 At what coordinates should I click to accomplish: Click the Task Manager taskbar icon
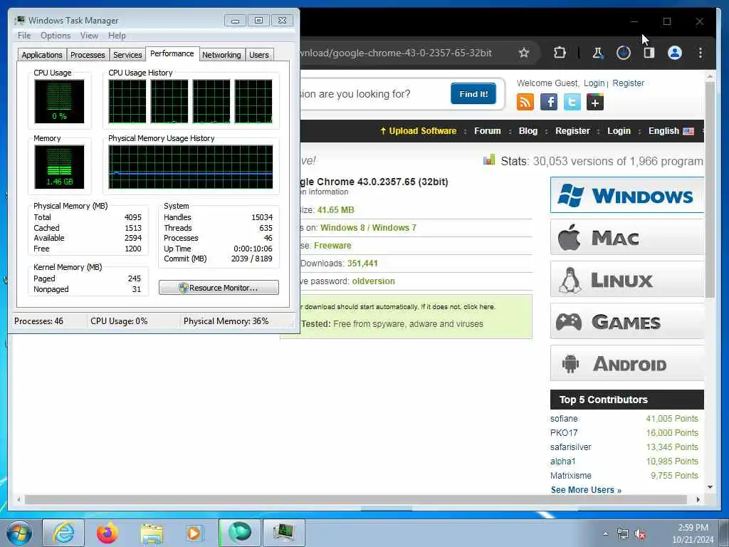click(x=283, y=533)
